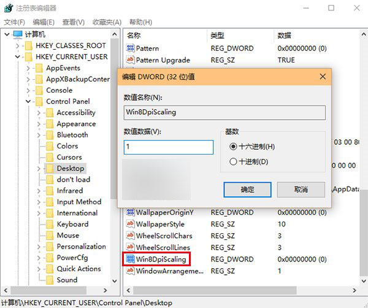Select the International tree item
The height and width of the screenshot is (308, 368).
click(77, 213)
